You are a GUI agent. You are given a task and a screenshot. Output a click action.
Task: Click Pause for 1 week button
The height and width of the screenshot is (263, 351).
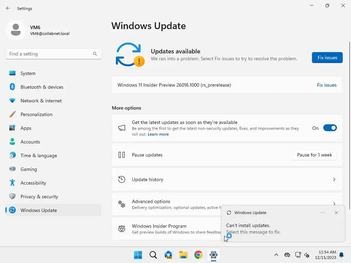coord(315,155)
